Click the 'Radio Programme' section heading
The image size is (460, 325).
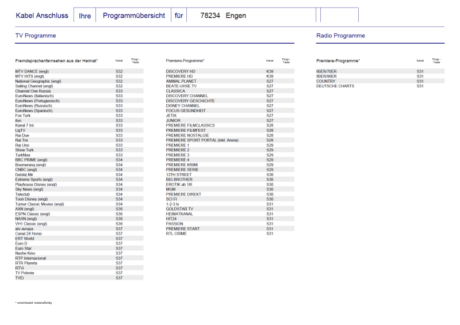pyautogui.click(x=340, y=36)
